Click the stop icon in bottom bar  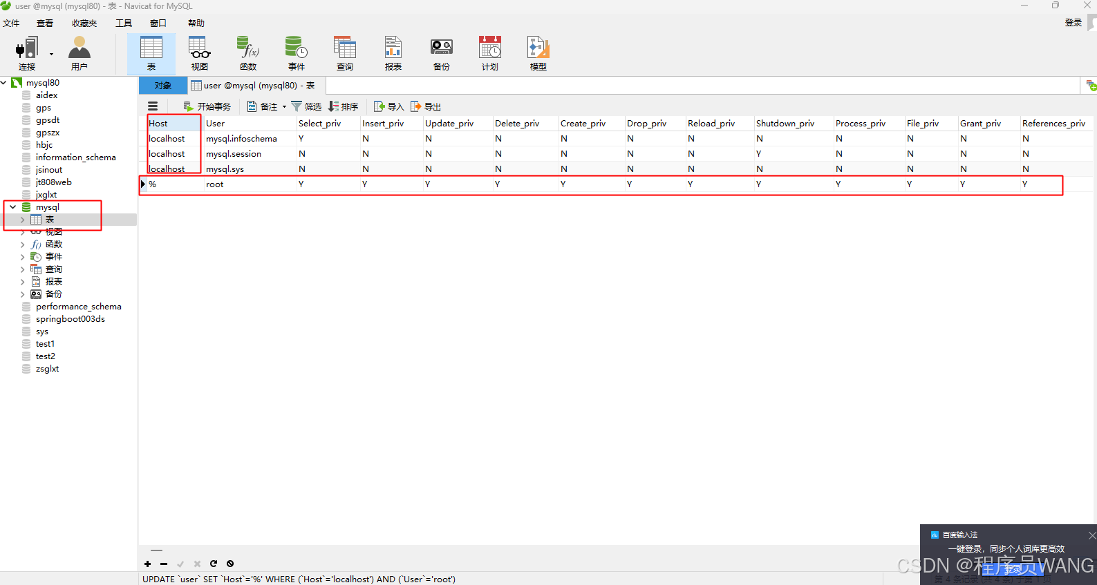pos(230,564)
